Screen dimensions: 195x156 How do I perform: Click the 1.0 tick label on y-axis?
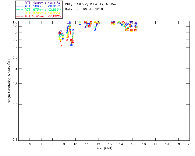[x=14, y=22]
